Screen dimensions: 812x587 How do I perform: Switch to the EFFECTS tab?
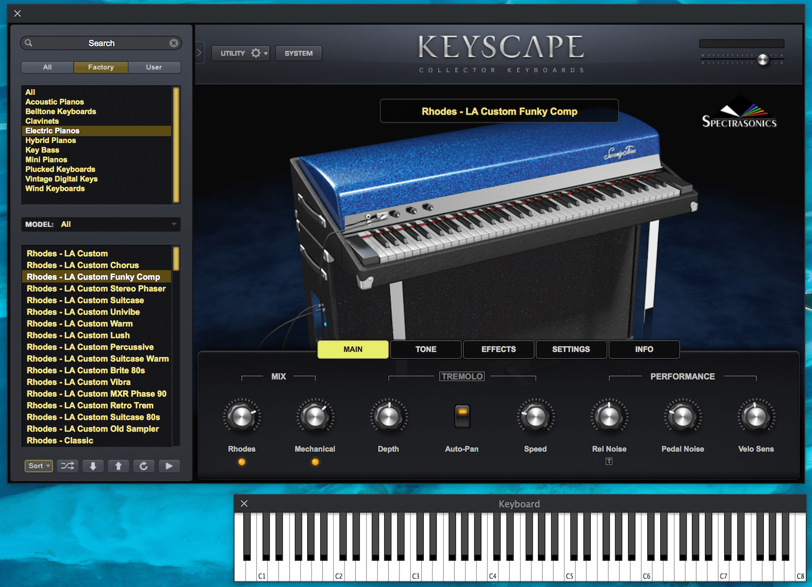[498, 349]
